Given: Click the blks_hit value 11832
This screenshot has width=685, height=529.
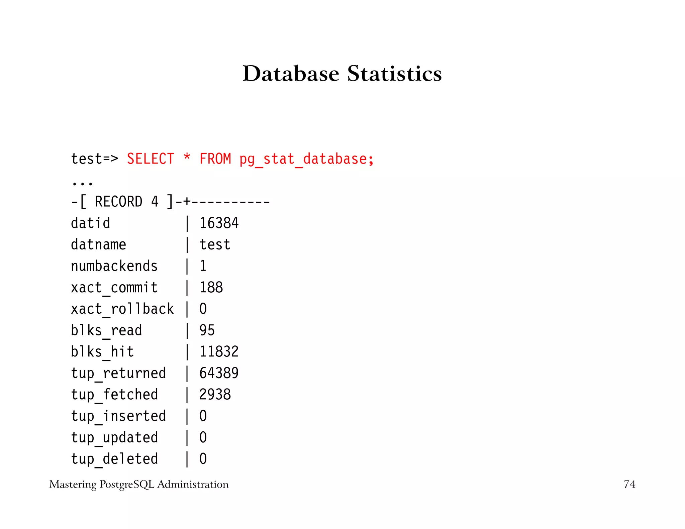Looking at the screenshot, I should click(x=219, y=351).
